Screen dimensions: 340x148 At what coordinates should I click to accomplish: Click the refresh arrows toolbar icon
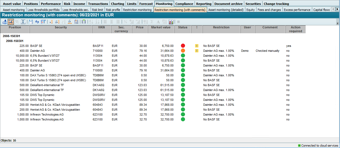tap(37, 22)
